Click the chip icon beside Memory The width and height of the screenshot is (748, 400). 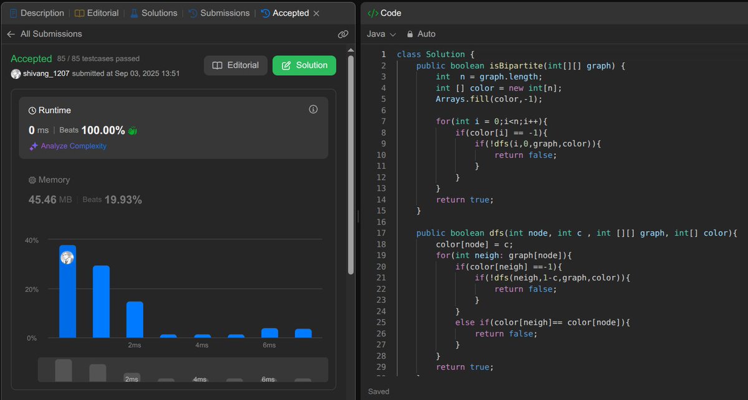click(32, 180)
